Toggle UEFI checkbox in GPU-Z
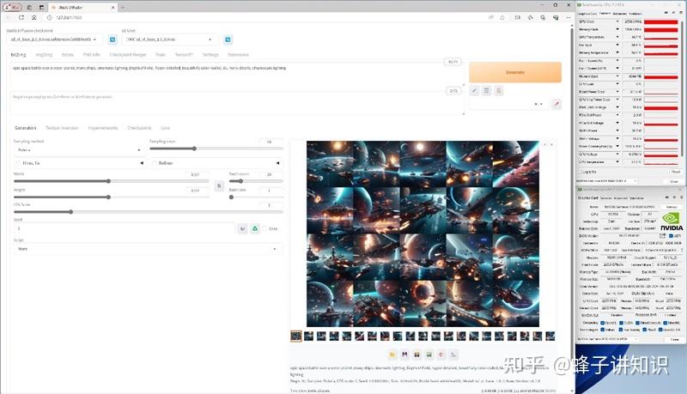 point(672,236)
